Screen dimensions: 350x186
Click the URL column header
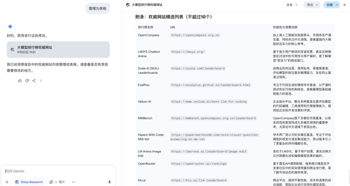(x=173, y=27)
